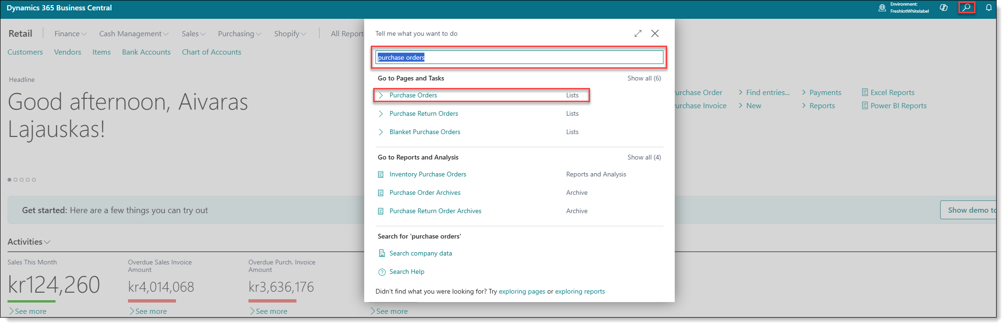
Task: Open the Copilot icon in the top bar
Action: pos(944,8)
